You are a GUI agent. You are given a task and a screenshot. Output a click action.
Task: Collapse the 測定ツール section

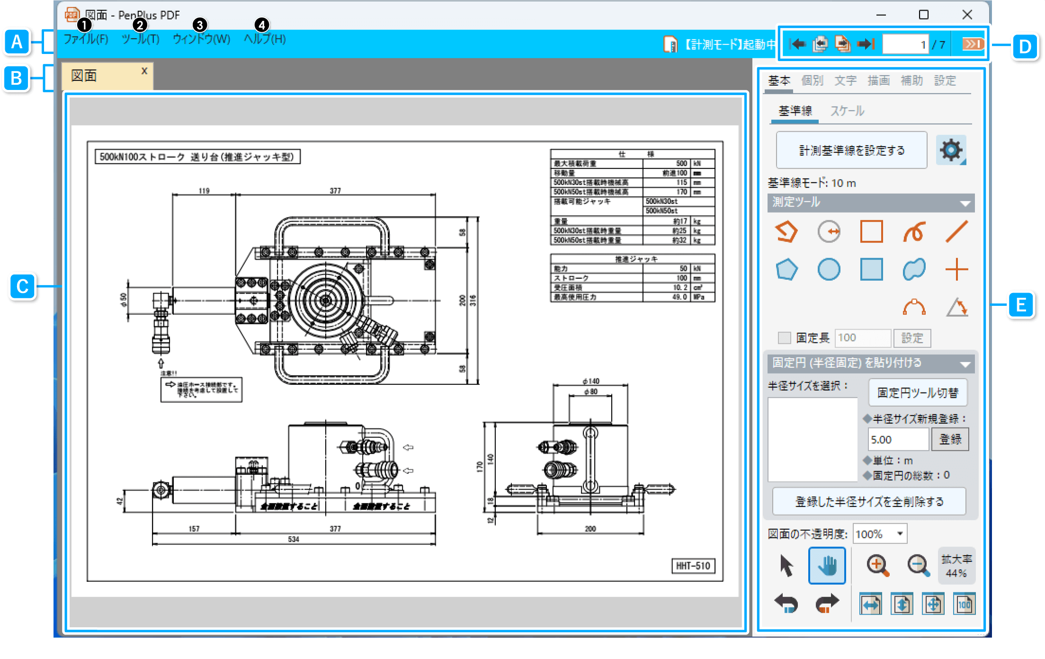pos(965,204)
